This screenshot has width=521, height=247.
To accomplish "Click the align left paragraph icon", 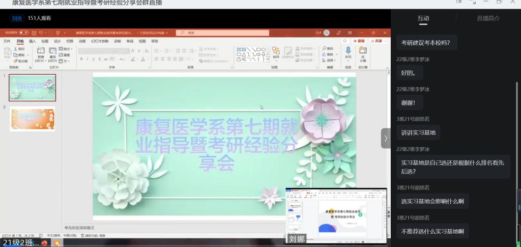I will click(x=157, y=59).
